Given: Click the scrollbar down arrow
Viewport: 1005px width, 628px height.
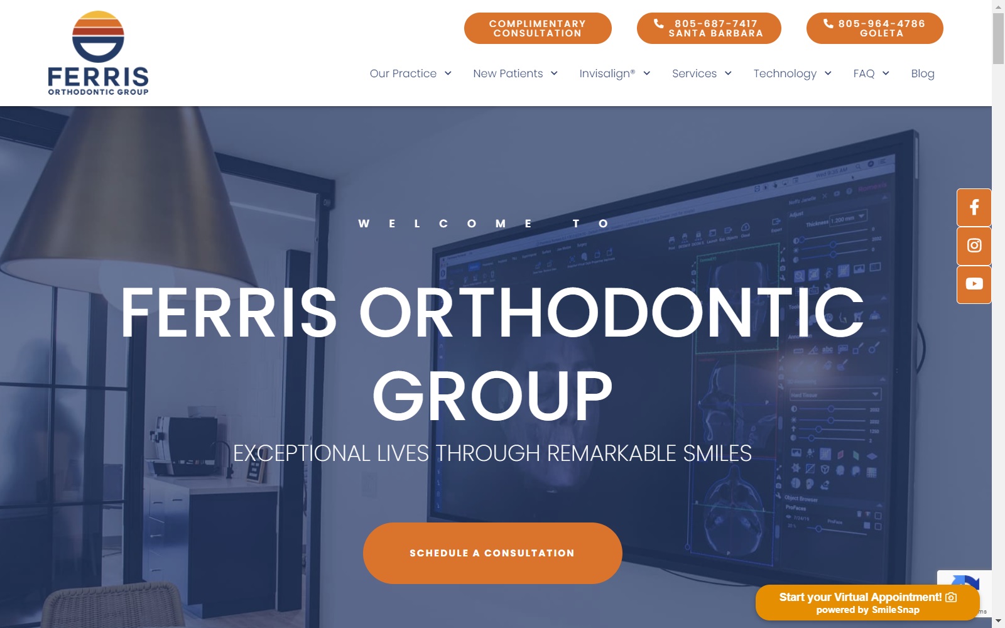Looking at the screenshot, I should coord(998,622).
